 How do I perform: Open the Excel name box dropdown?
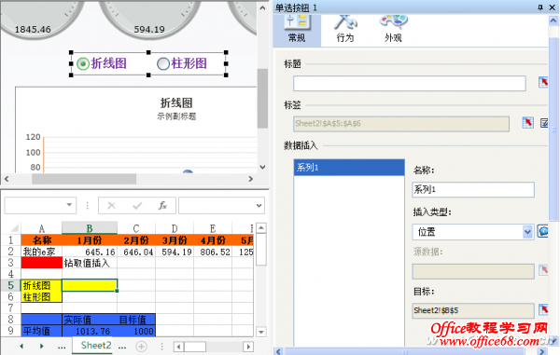tap(69, 205)
